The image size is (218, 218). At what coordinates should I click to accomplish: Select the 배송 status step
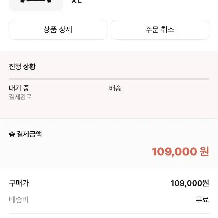coord(115,88)
